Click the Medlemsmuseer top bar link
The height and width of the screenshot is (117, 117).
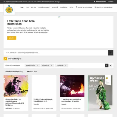coord(101,1)
